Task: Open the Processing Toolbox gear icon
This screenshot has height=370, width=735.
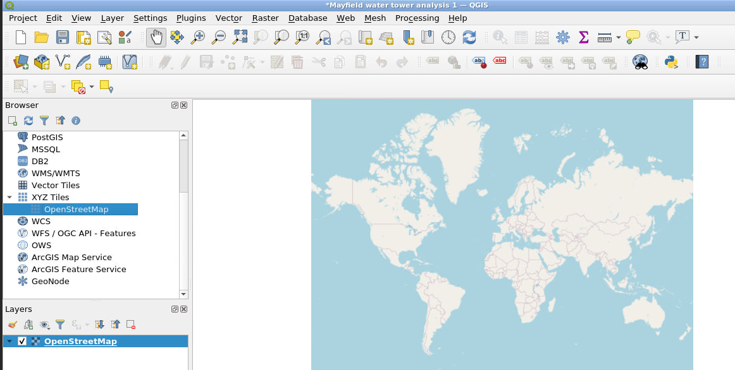Action: pyautogui.click(x=562, y=37)
